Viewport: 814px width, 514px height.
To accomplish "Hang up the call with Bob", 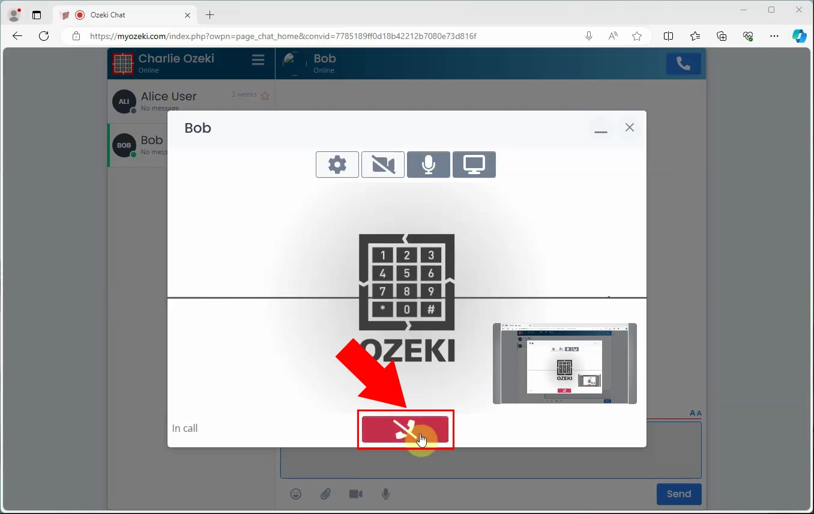I will pyautogui.click(x=405, y=429).
